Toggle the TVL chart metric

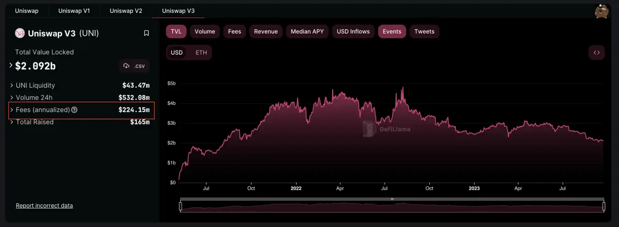[176, 31]
